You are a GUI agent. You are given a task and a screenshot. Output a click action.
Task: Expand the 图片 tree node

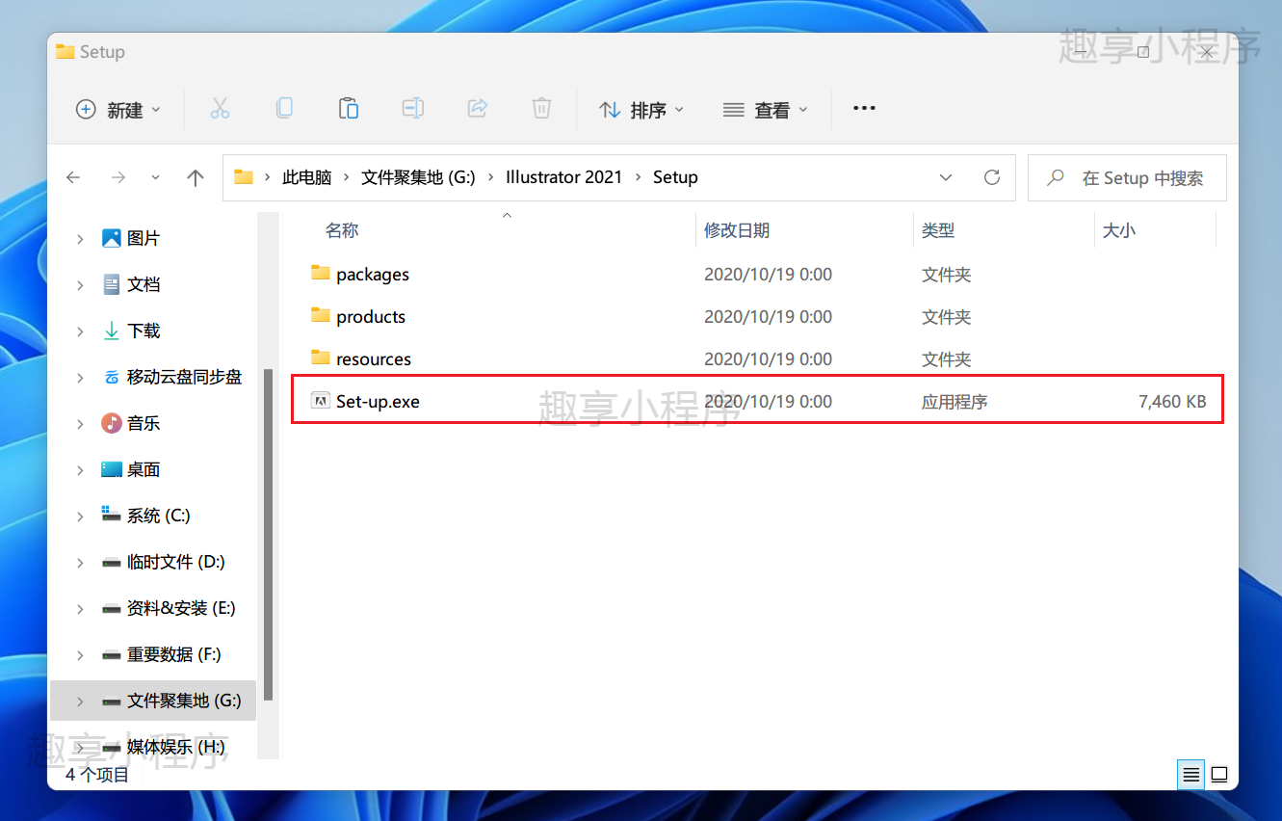pos(80,238)
